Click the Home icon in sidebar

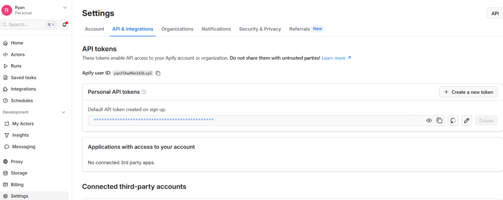[x=5, y=43]
